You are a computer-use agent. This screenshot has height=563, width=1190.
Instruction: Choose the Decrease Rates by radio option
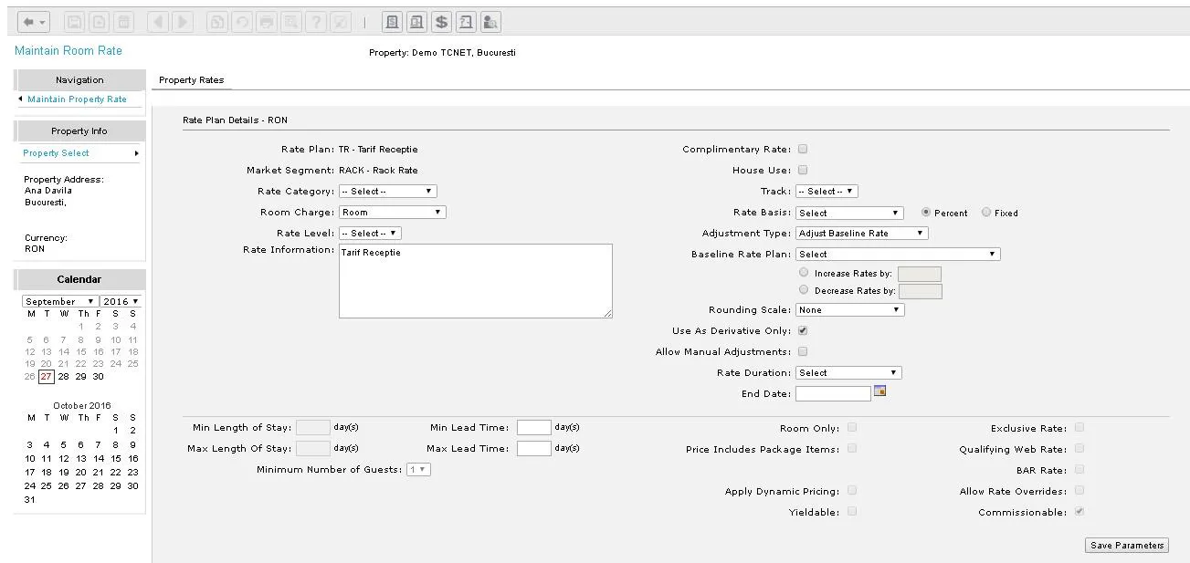coord(804,290)
